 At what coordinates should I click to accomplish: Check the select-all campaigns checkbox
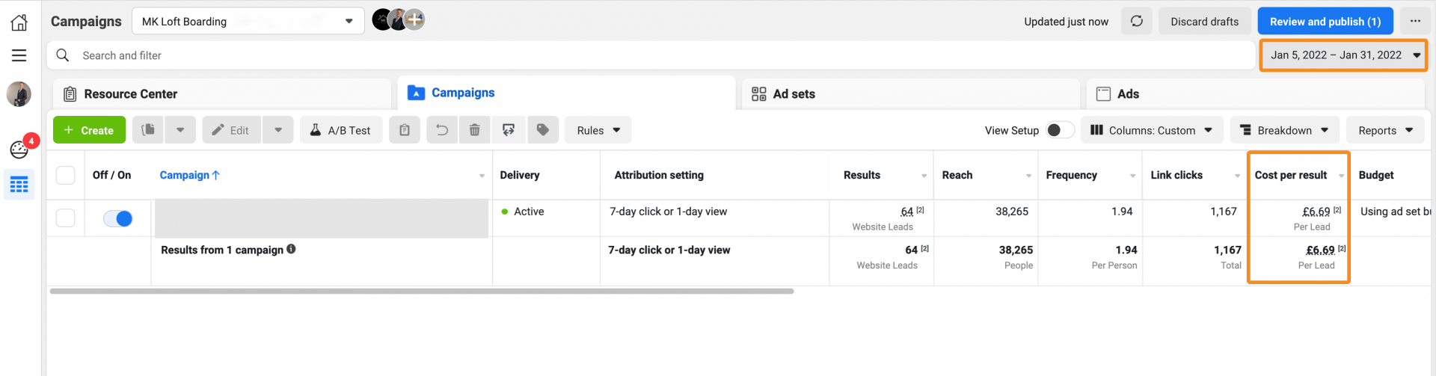click(66, 175)
